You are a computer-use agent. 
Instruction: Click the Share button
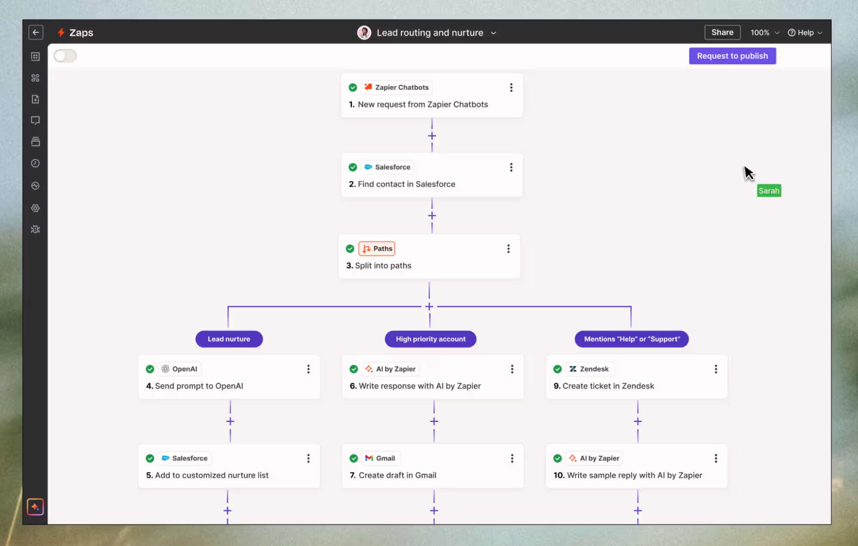coord(722,32)
